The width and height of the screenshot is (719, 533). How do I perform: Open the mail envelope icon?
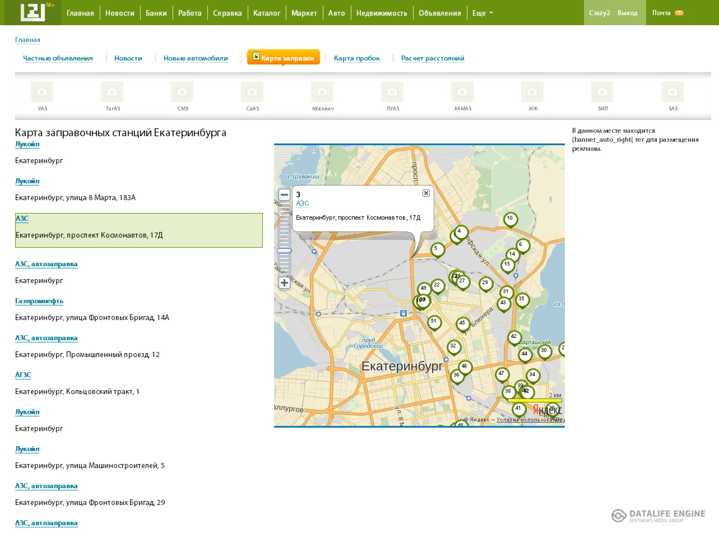[679, 13]
